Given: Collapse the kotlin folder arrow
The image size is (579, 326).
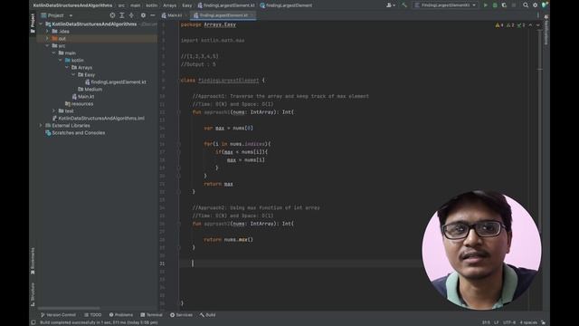Looking at the screenshot, I should point(61,61).
